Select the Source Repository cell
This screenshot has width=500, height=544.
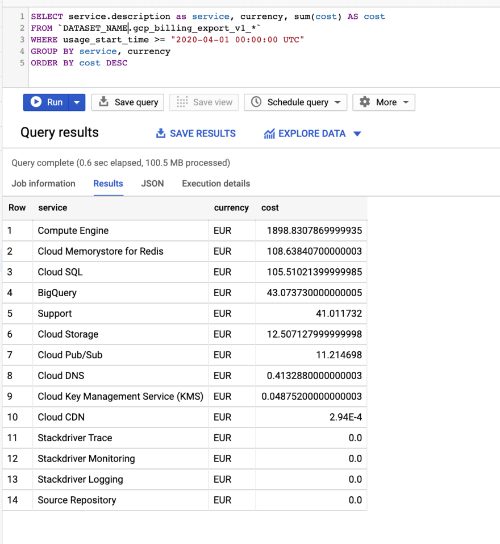click(x=120, y=500)
